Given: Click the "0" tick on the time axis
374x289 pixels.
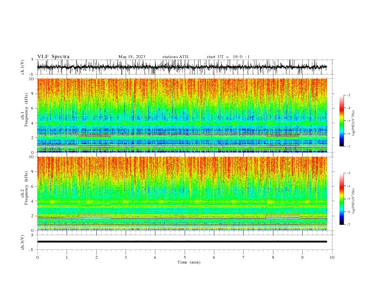Looking at the screenshot, I should tap(37, 257).
